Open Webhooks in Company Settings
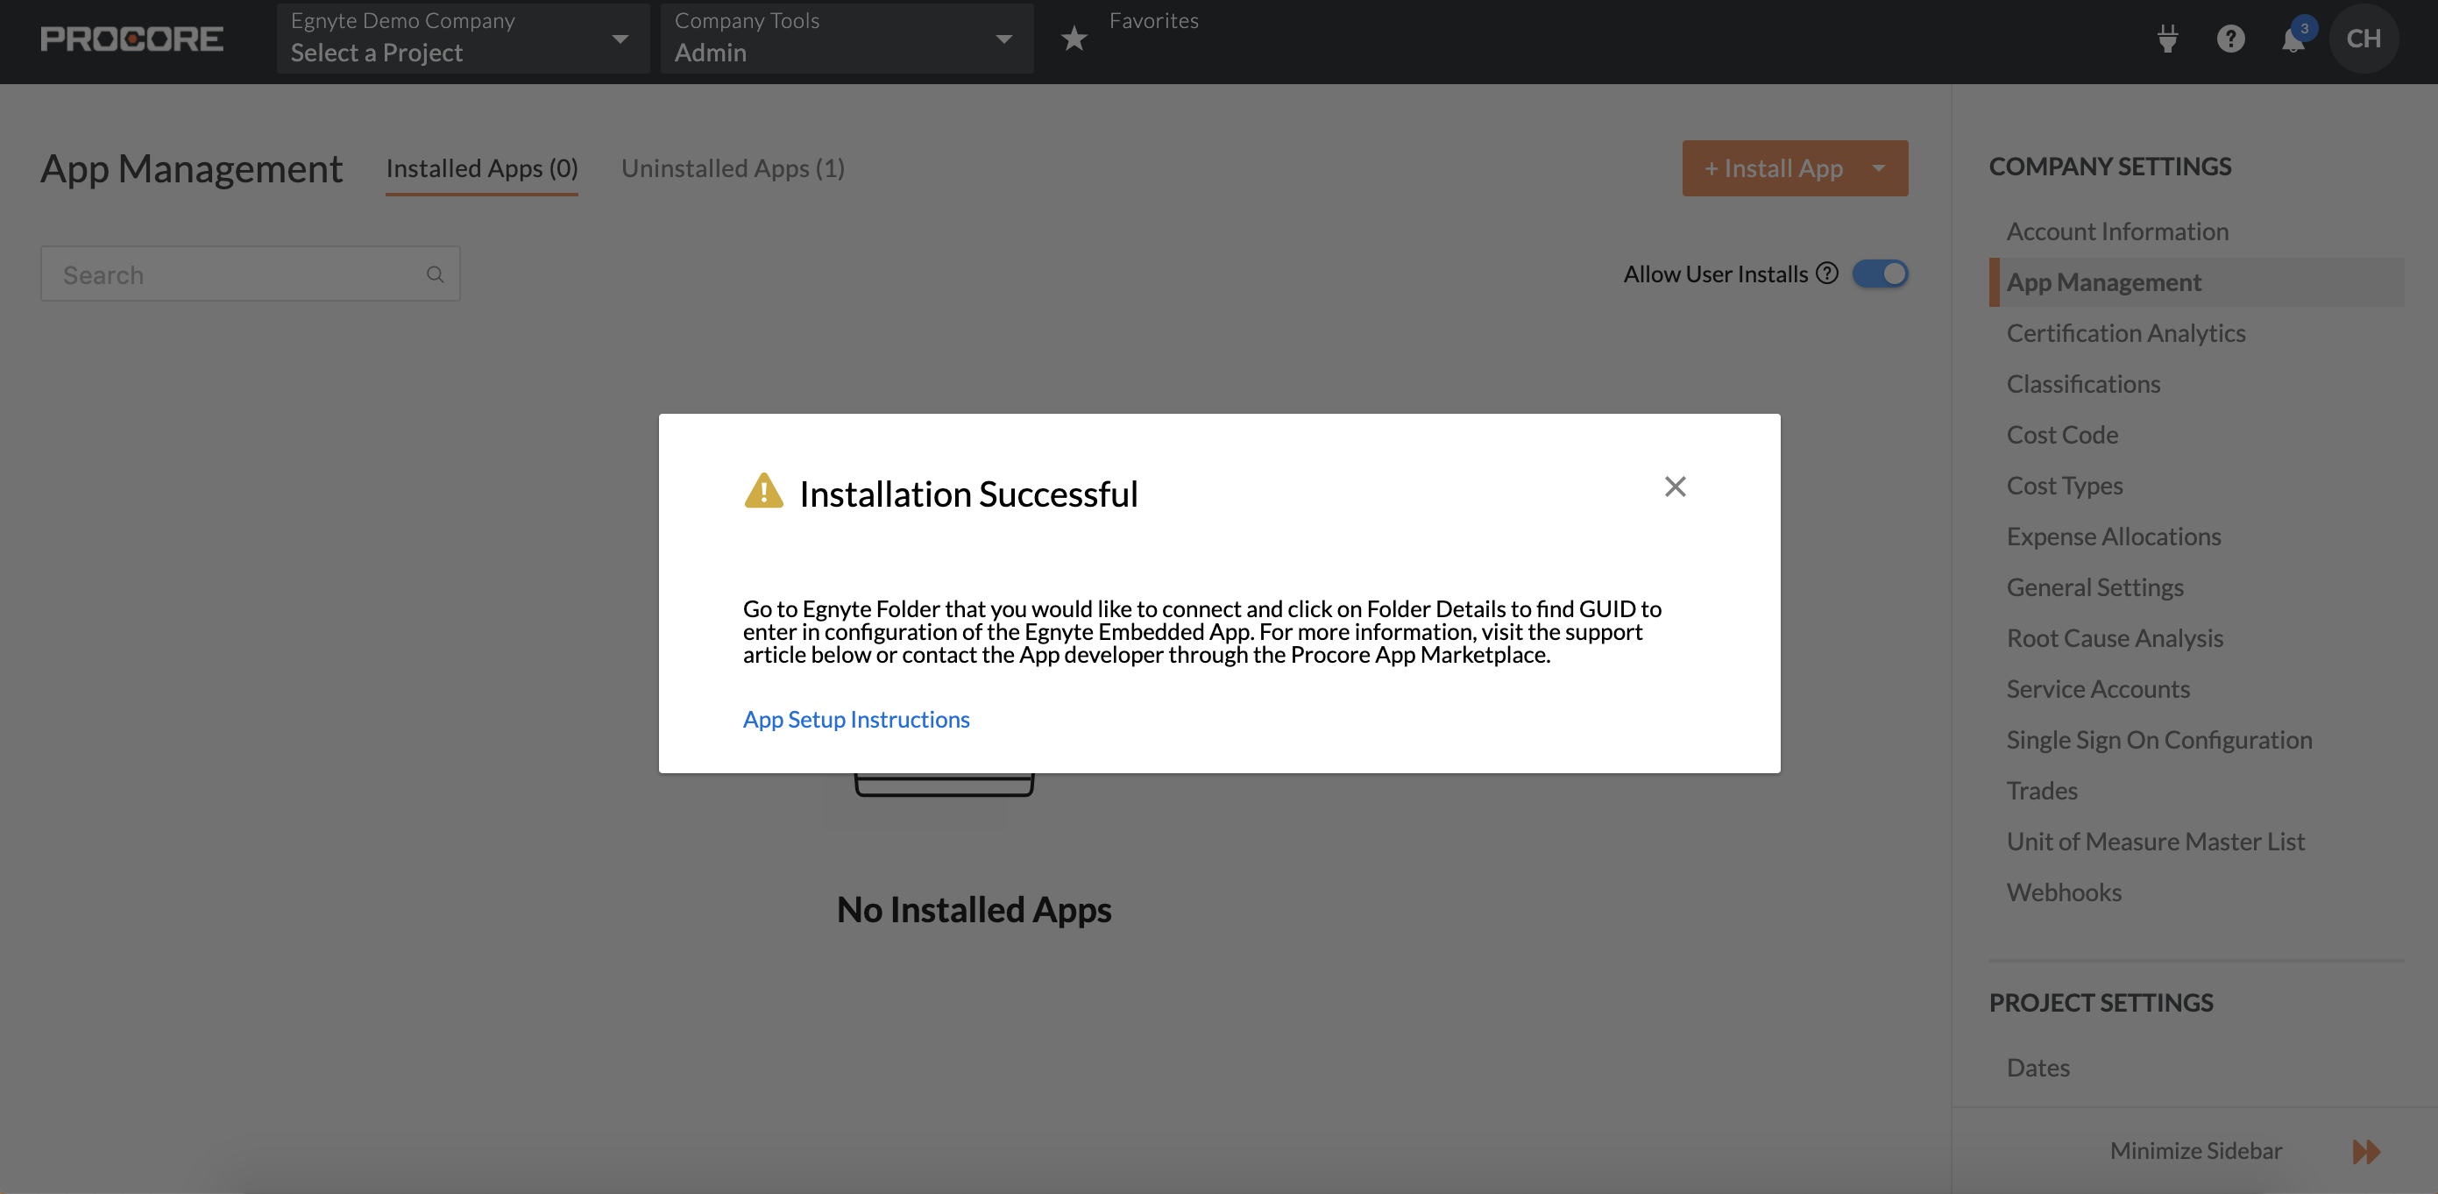 (2064, 891)
